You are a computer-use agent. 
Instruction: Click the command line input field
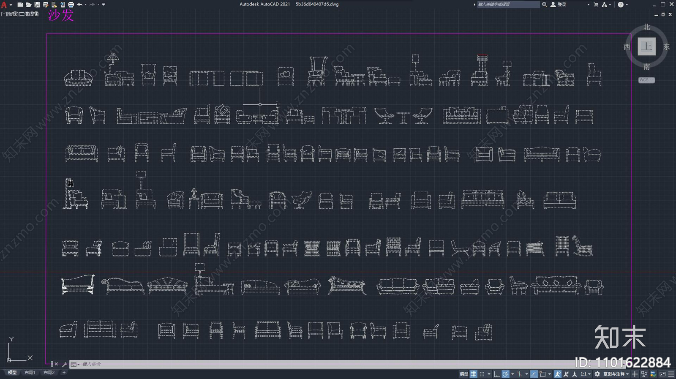click(x=253, y=364)
